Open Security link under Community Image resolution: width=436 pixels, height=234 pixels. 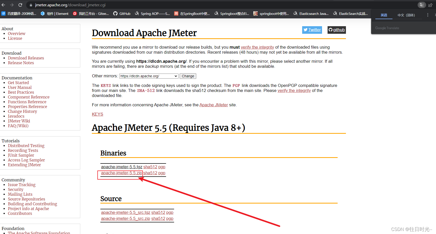[16, 189]
